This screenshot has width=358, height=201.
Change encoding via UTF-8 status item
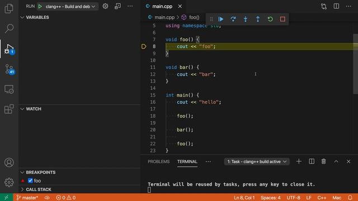pyautogui.click(x=293, y=198)
